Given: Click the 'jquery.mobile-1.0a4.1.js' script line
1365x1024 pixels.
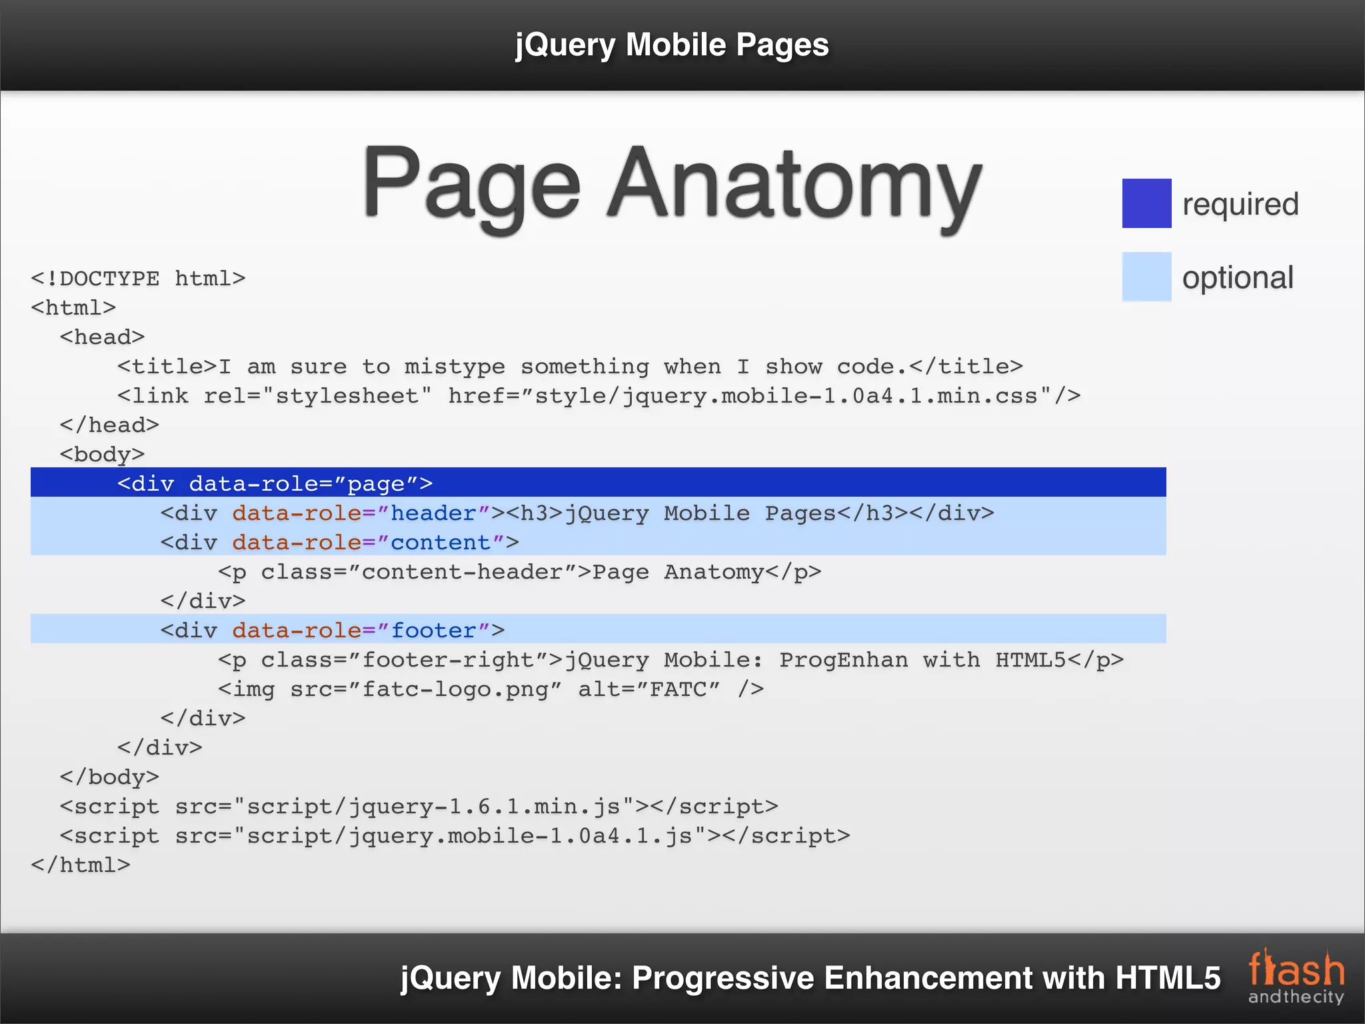Looking at the screenshot, I should click(x=455, y=835).
